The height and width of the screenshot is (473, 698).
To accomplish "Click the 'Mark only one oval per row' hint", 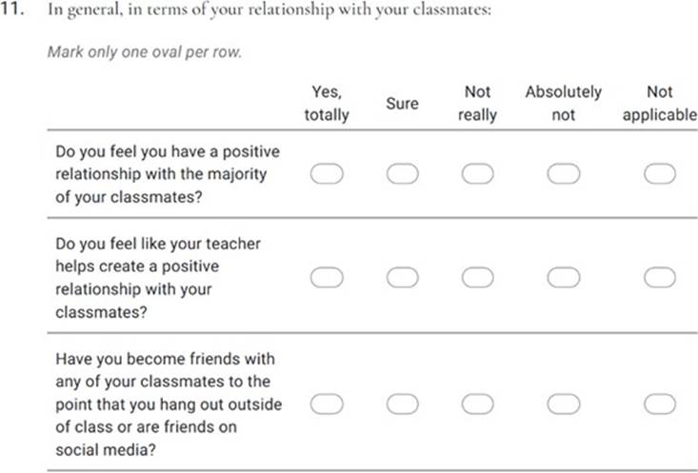I will pos(144,51).
